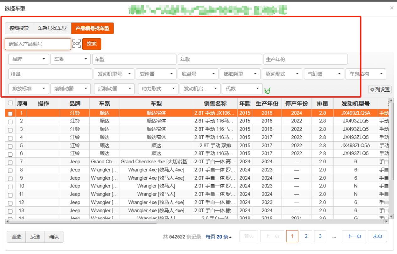
Task: Expand the 排放标准 dropdown
Action: point(29,89)
